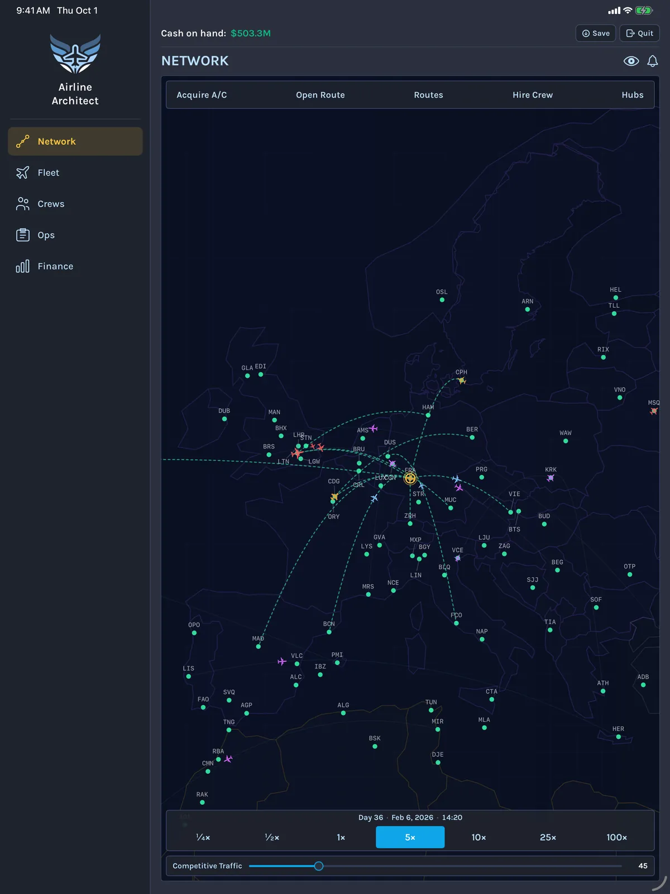Image resolution: width=670 pixels, height=894 pixels.
Task: Click the red plane at MSQ
Action: 654,411
